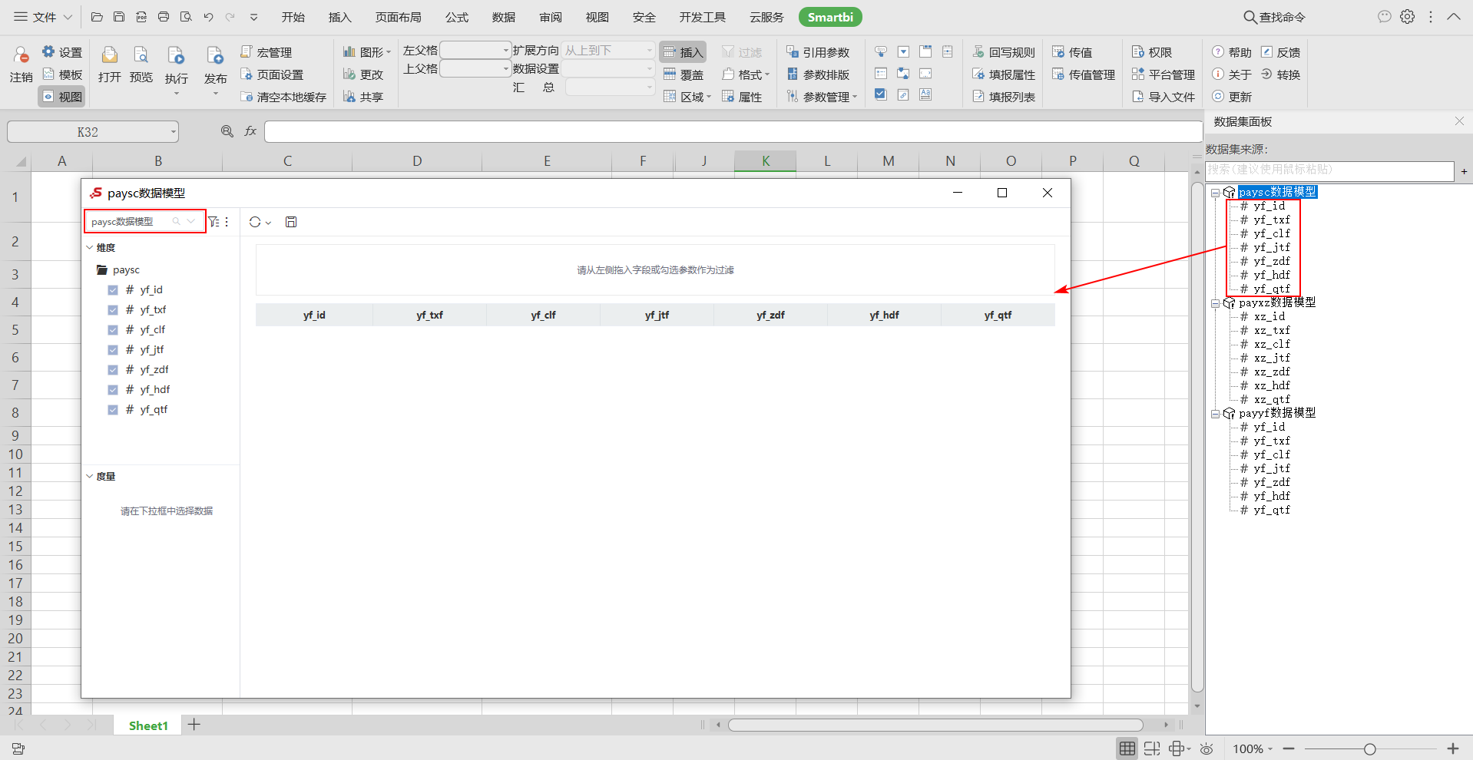Viewport: 1473px width, 760px height.
Task: Collapse payxz数据模型 tree node
Action: pos(1215,303)
